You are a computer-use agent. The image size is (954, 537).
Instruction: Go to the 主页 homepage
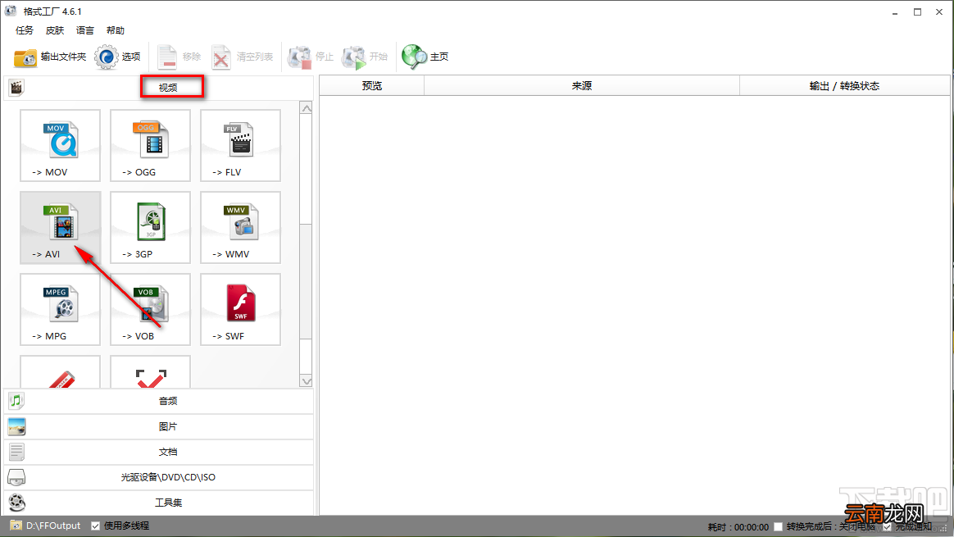[425, 57]
